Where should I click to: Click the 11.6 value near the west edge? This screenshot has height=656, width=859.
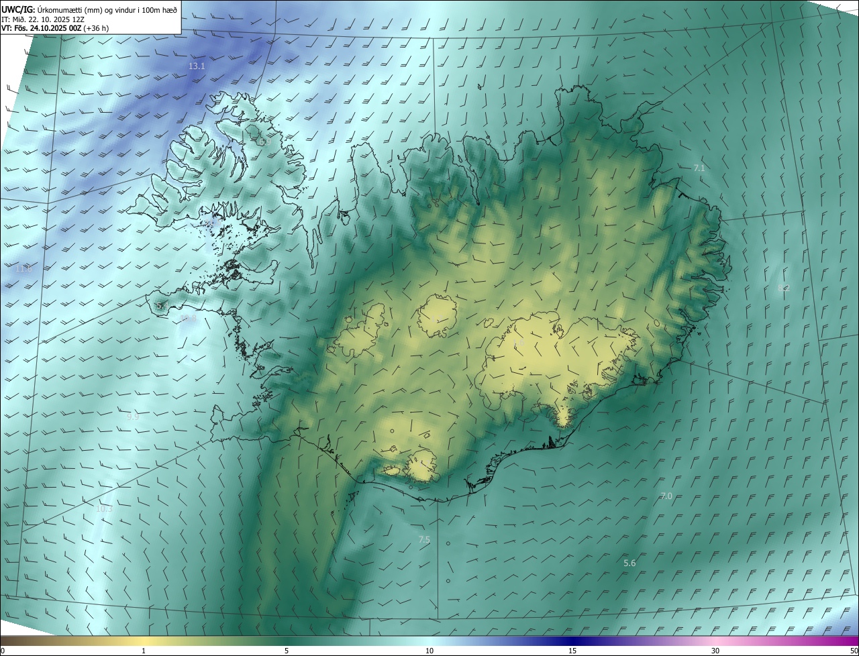[x=23, y=268]
